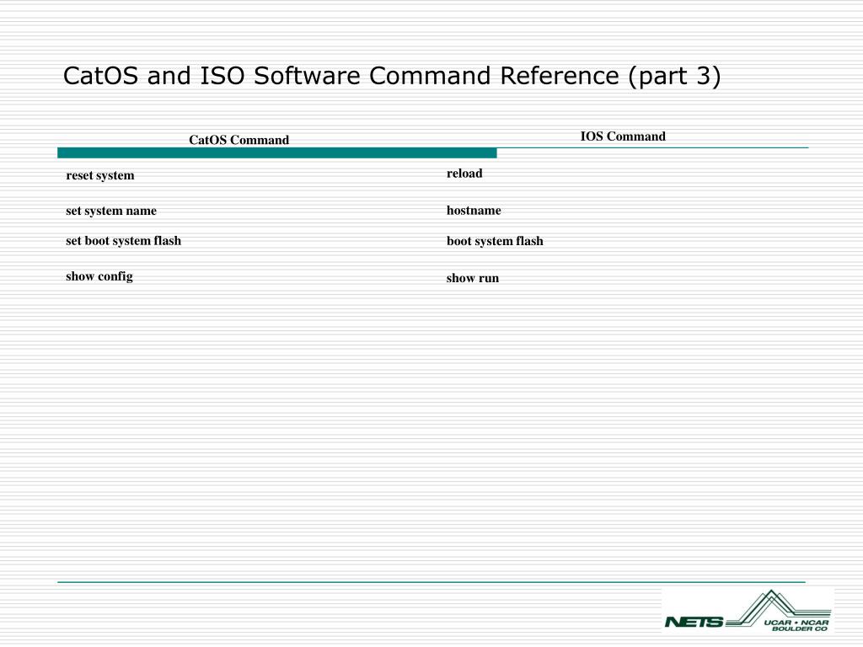This screenshot has height=647, width=863.
Task: Select the 'set system name' cell
Action: coord(111,211)
